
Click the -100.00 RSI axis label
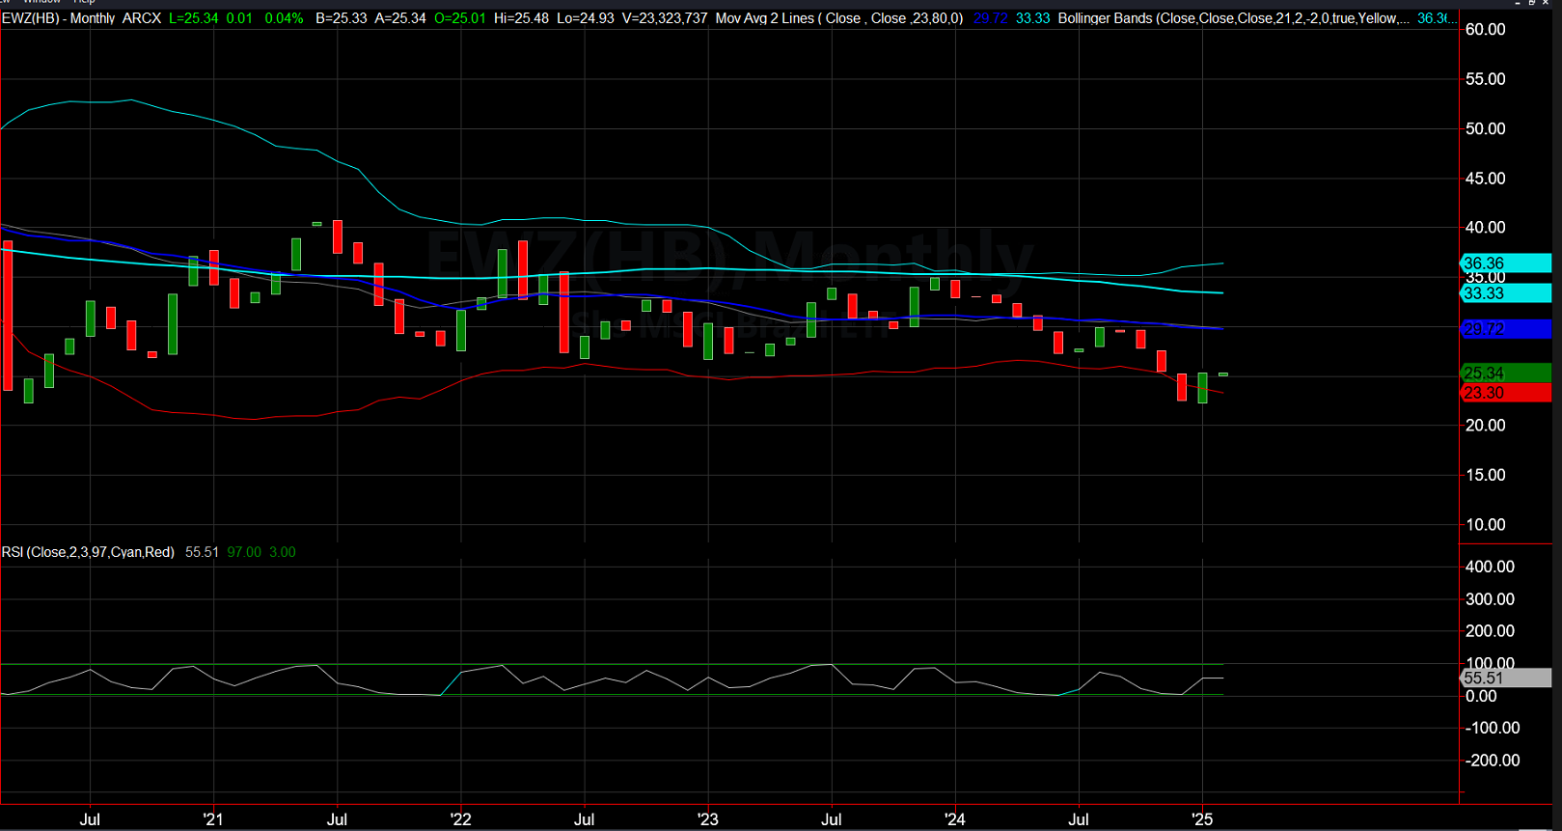[x=1493, y=728]
